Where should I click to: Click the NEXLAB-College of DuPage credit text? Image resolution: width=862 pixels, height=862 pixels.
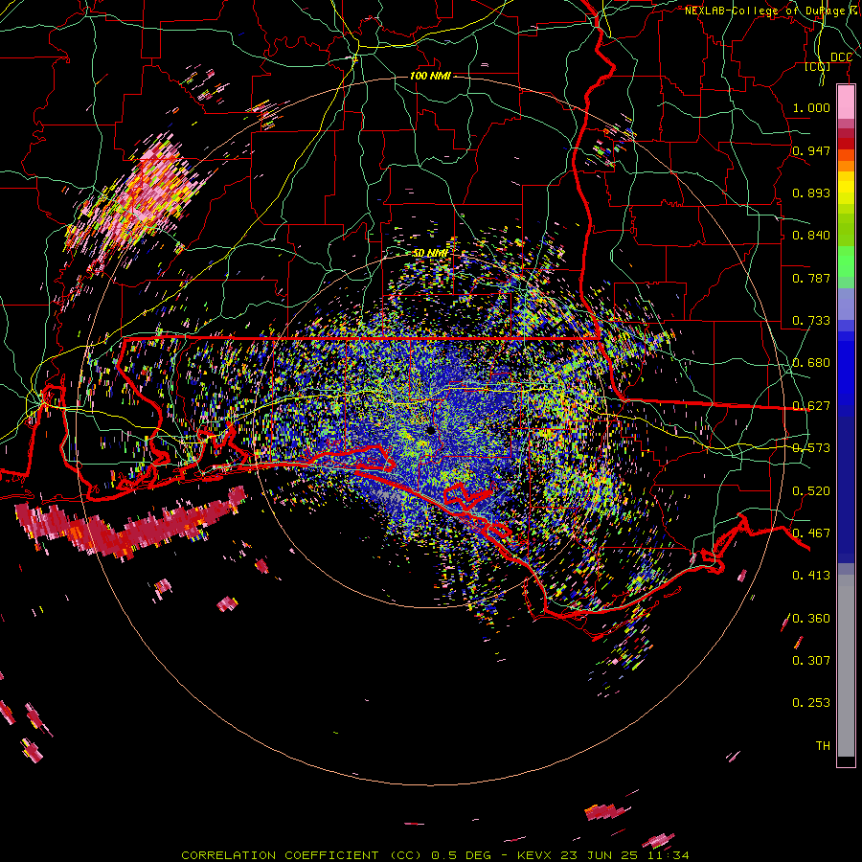(x=773, y=11)
